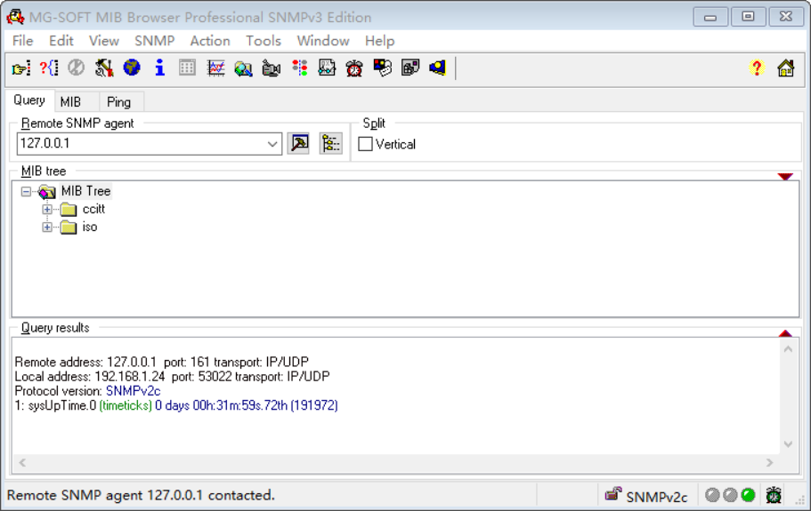Open the Help menu
Viewport: 811px width, 511px height.
[379, 41]
